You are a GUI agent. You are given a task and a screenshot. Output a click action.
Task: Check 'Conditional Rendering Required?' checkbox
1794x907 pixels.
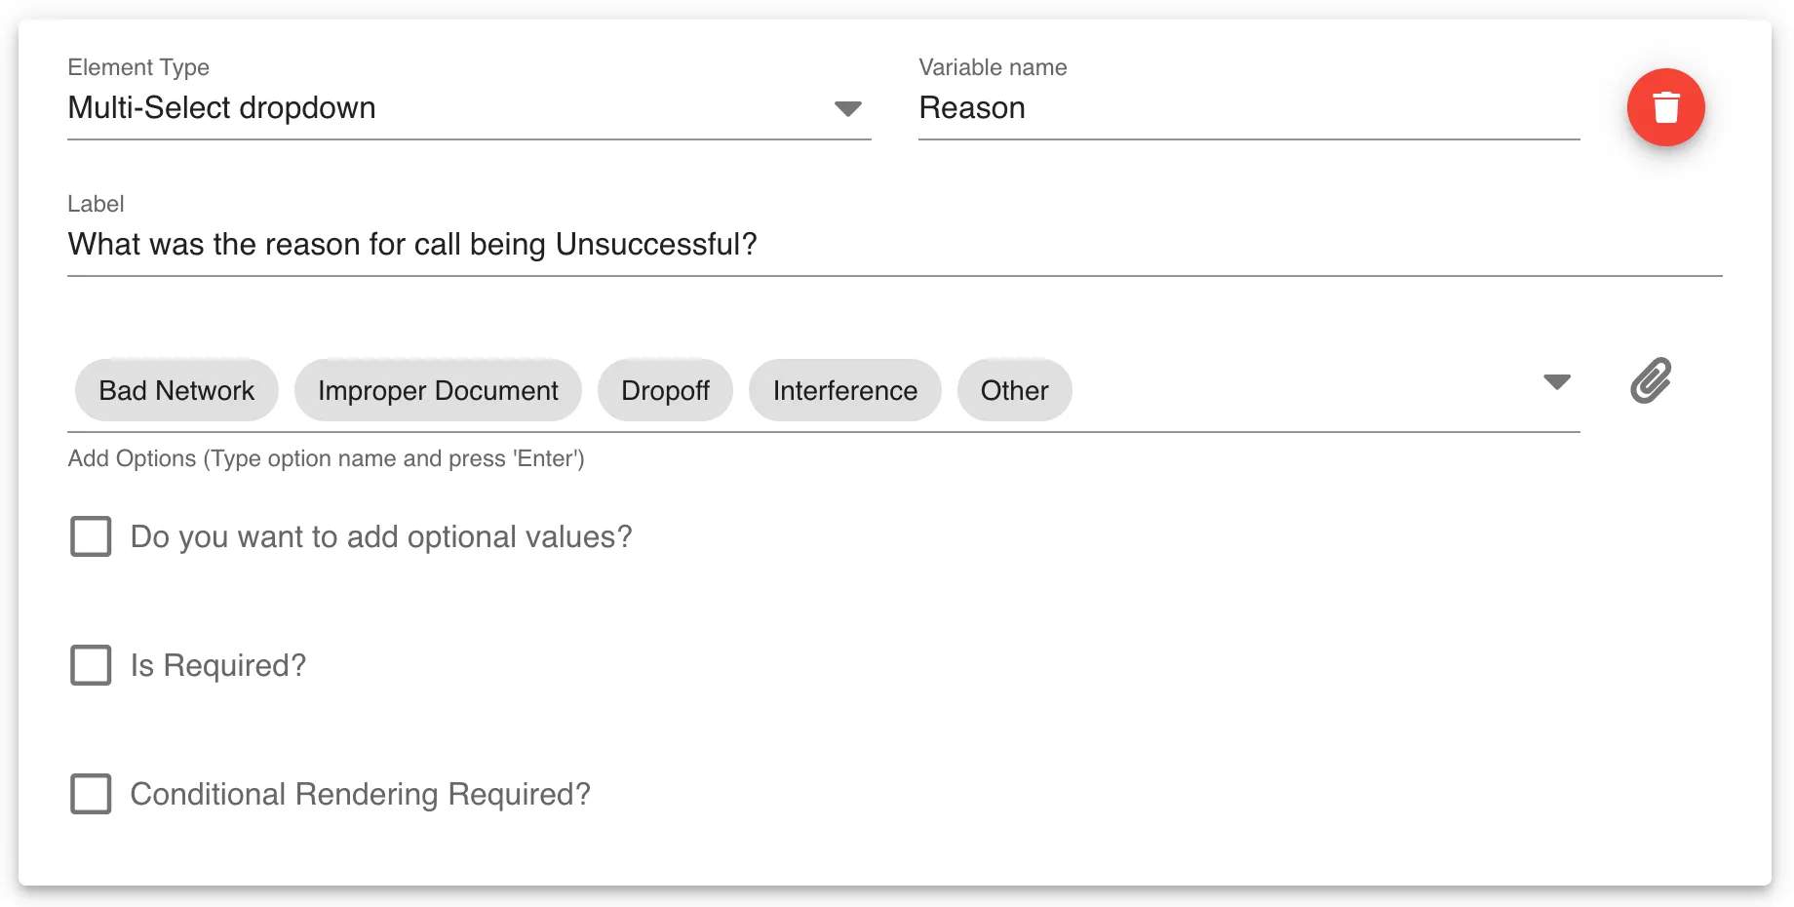tap(91, 794)
